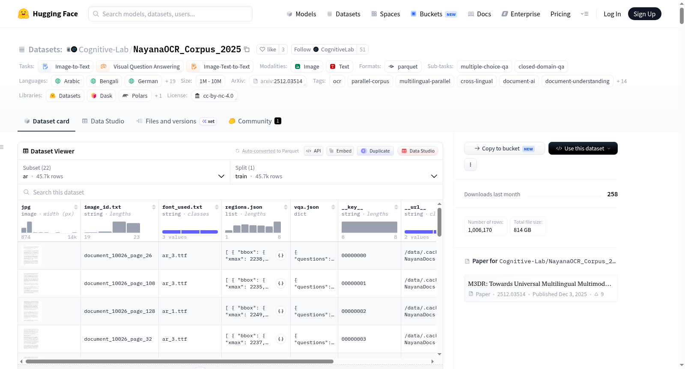Select the Image-to-Text task tag
The height and width of the screenshot is (369, 685).
coord(66,66)
